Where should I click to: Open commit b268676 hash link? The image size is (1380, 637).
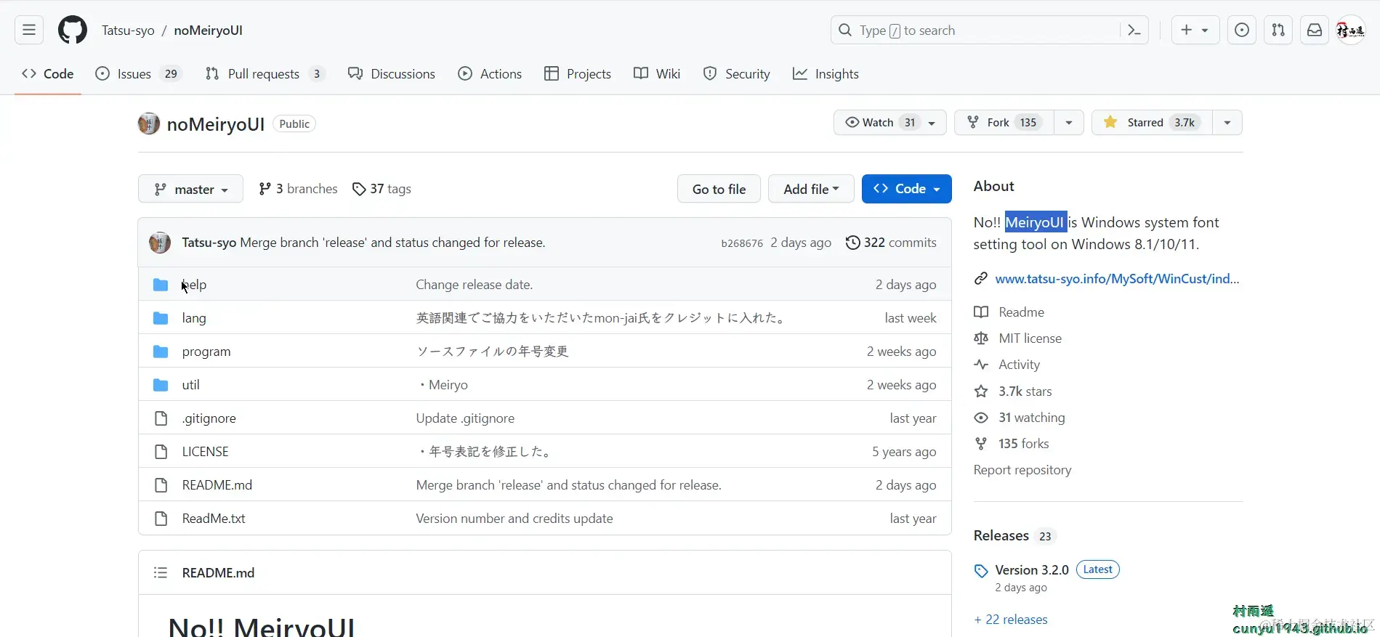click(x=742, y=243)
